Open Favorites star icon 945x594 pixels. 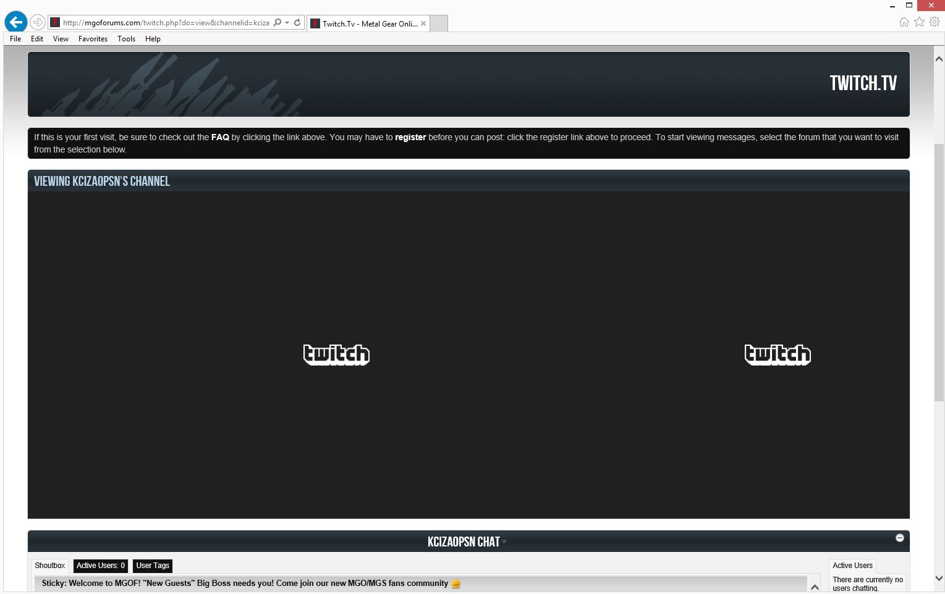point(919,22)
